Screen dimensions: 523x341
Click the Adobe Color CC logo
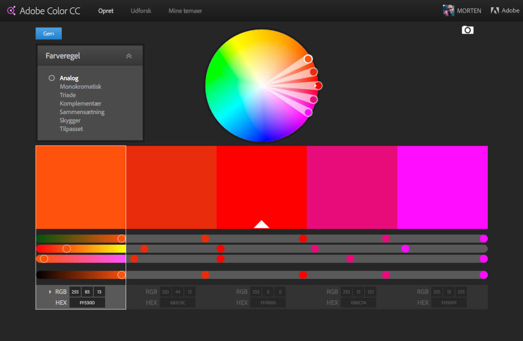43,10
